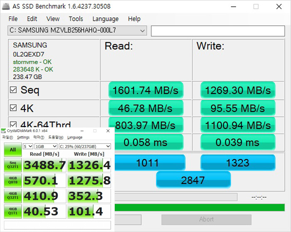The width and height of the screenshot is (291, 232).
Task: Open the 파일 menu in CrystalDiskMark
Action: pos(7,137)
